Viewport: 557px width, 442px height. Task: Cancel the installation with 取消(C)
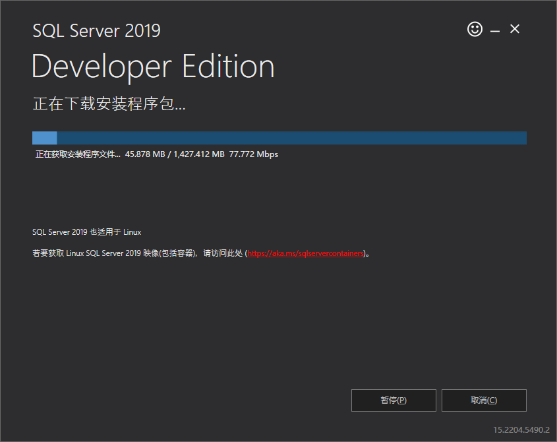click(x=484, y=400)
